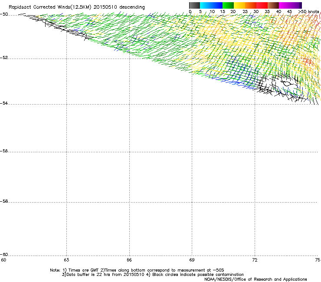The height and width of the screenshot is (282, 321).
Task: Click the cyan-blue 5-15 knots legend segment
Action: point(211,5)
